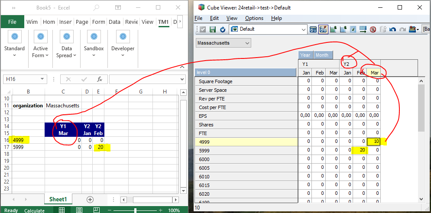This screenshot has height=213, width=431.
Task: Click the suppress zeros red circle icon
Action: coord(373,29)
